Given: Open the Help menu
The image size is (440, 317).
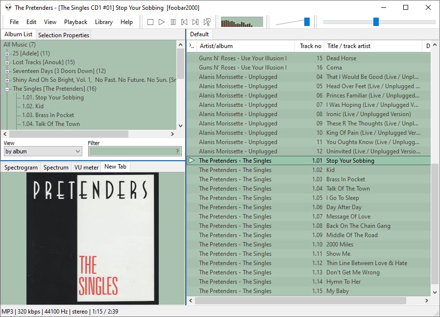Looking at the screenshot, I should pos(126,22).
